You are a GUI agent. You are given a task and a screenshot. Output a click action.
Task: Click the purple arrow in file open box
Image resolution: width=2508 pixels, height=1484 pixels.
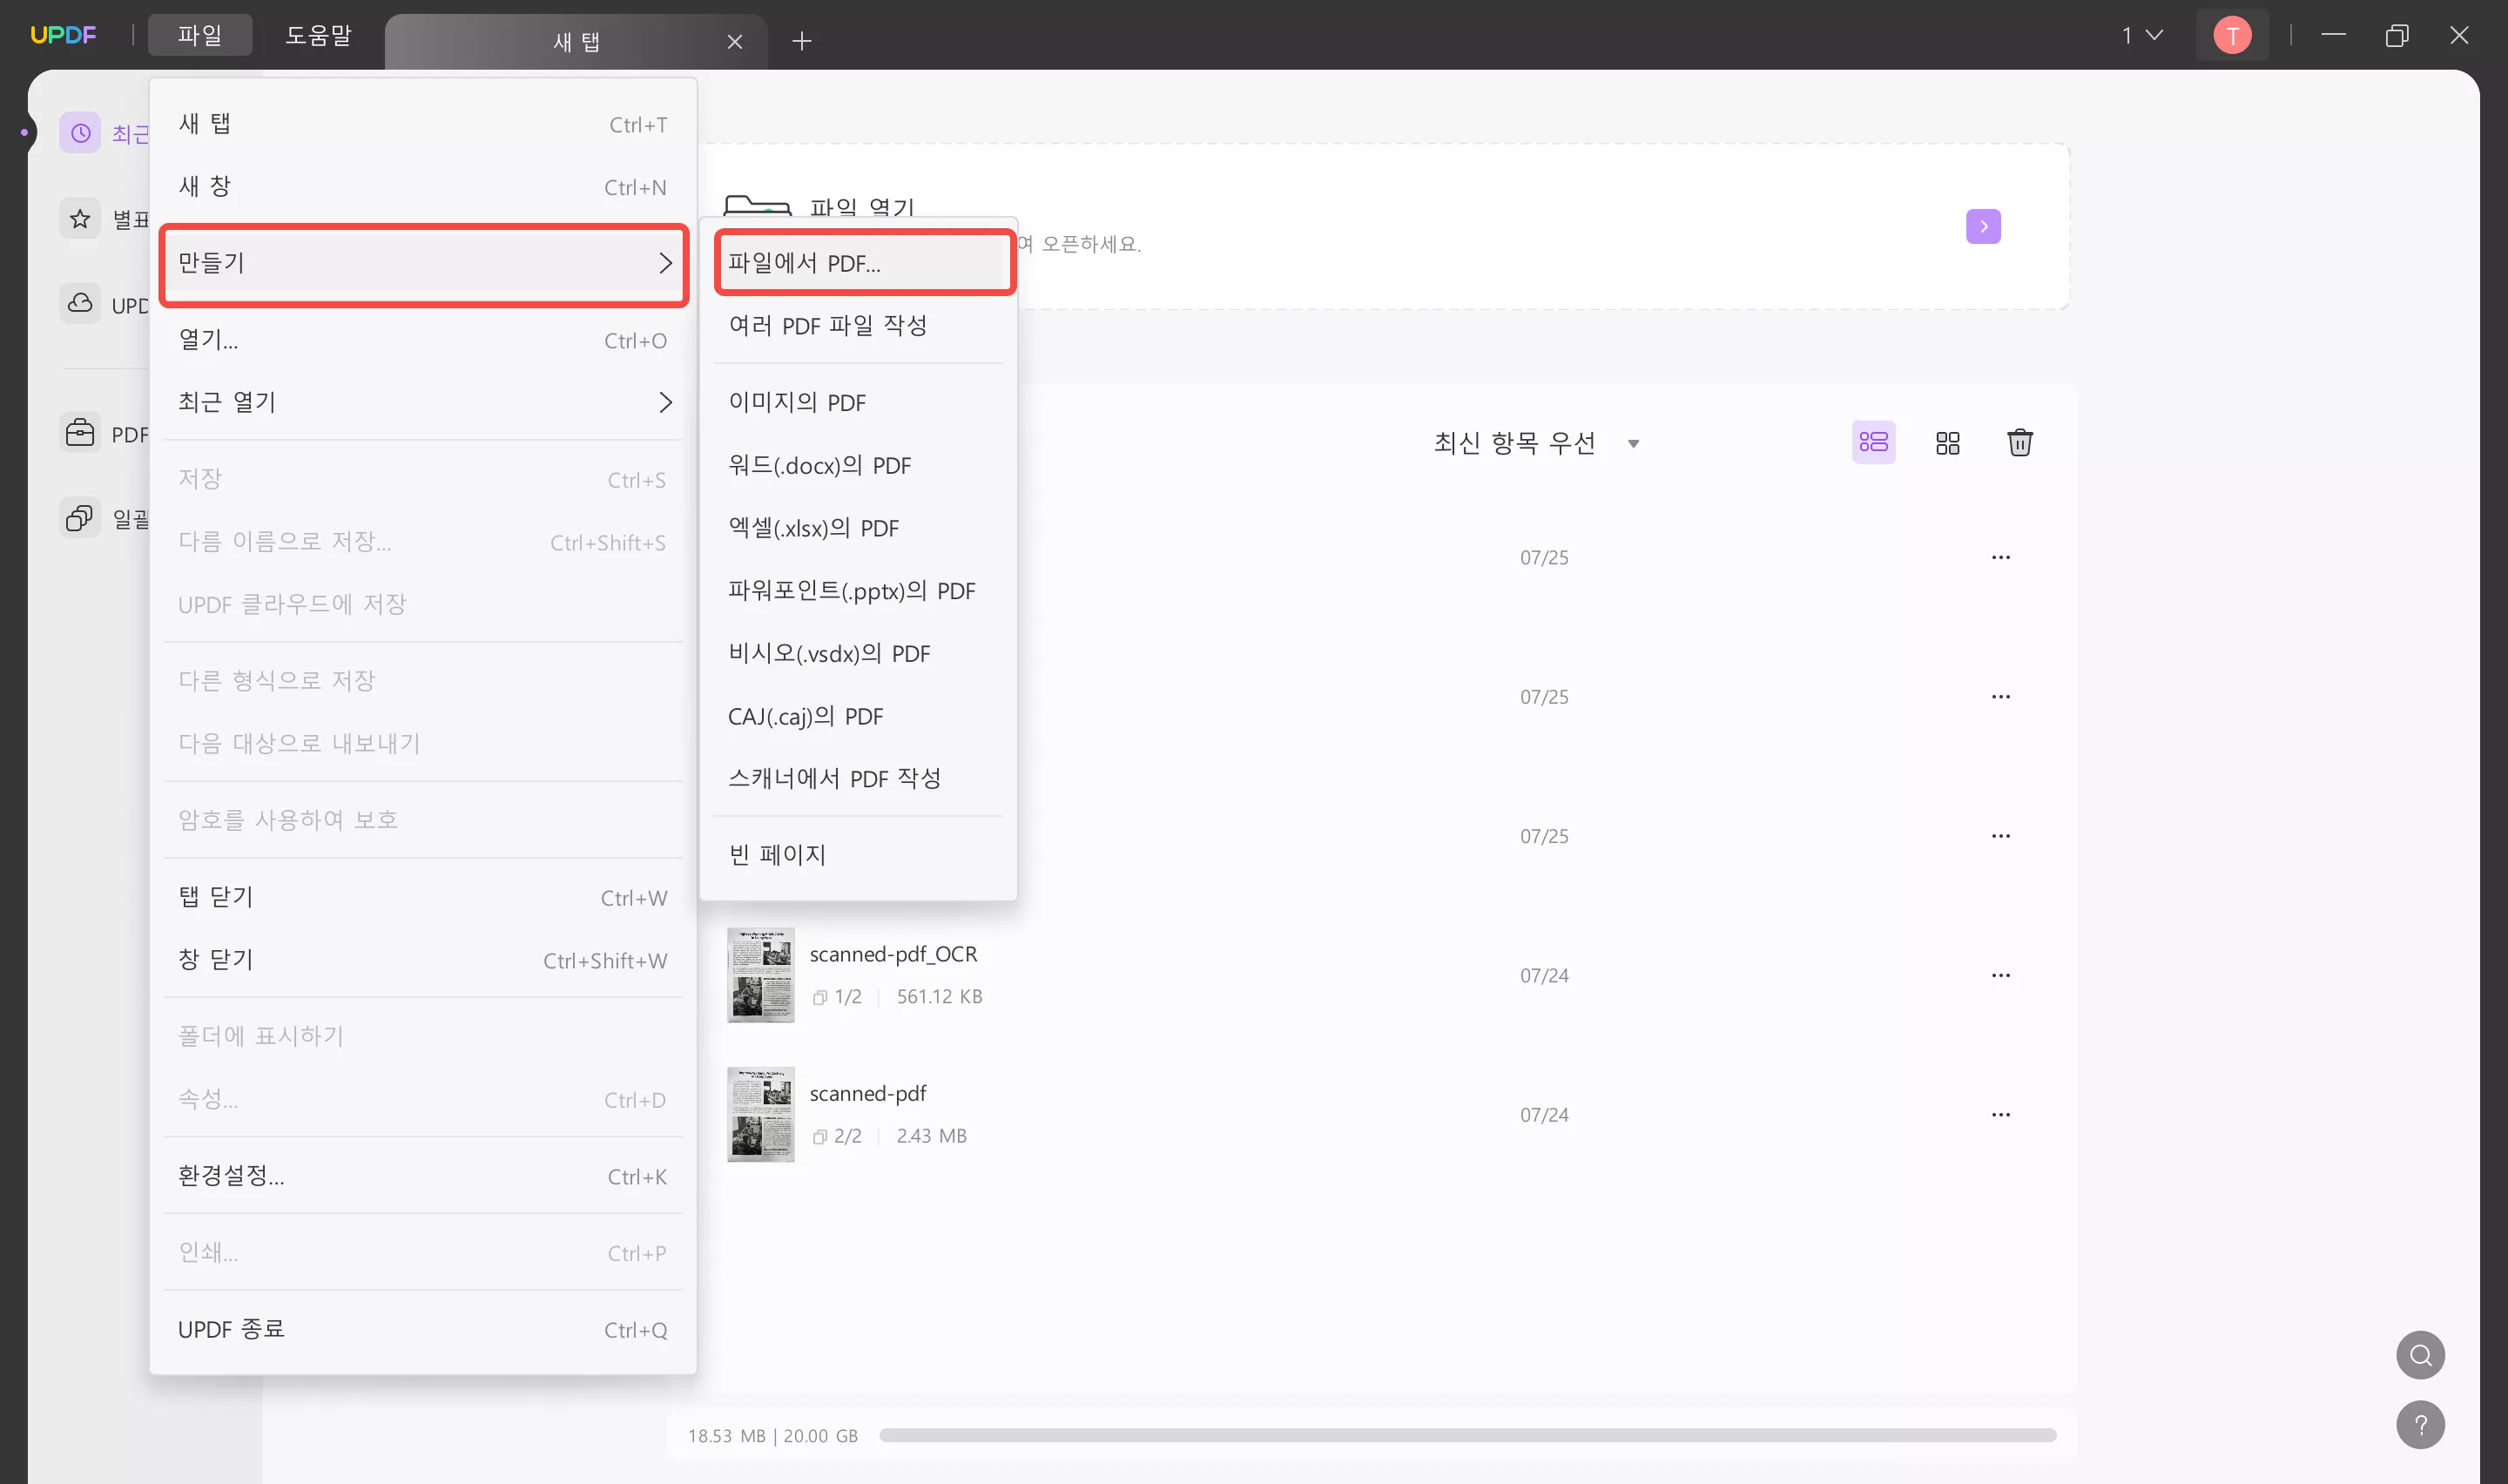click(1983, 227)
